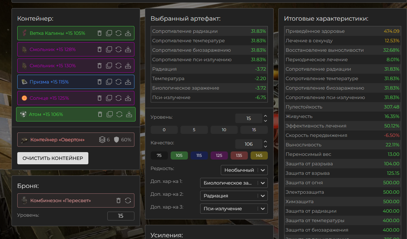The height and width of the screenshot is (239, 407).
Task: Replace the Атом +15 106% artifact
Action: [119, 114]
